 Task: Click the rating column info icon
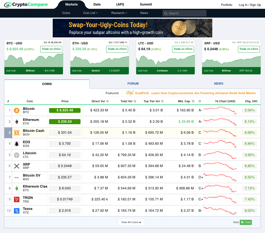click(199, 101)
